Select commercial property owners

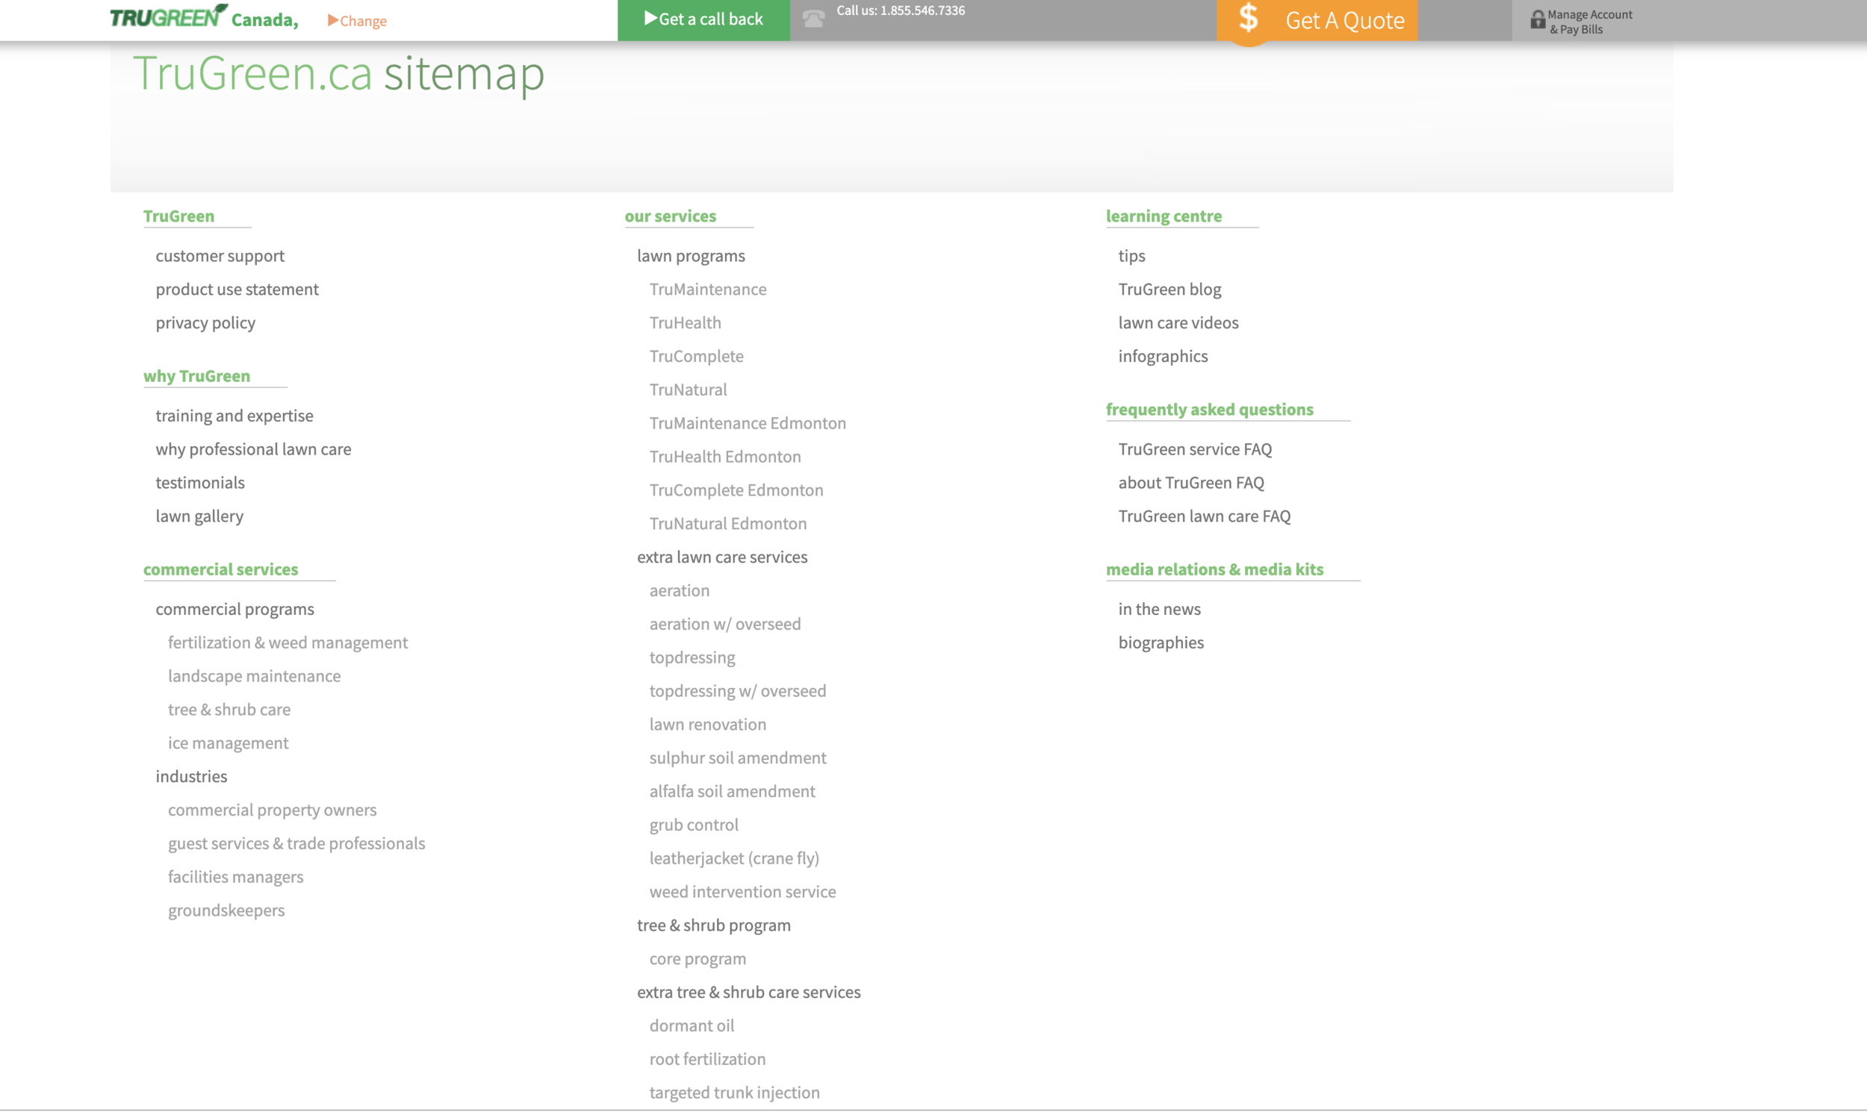point(272,810)
